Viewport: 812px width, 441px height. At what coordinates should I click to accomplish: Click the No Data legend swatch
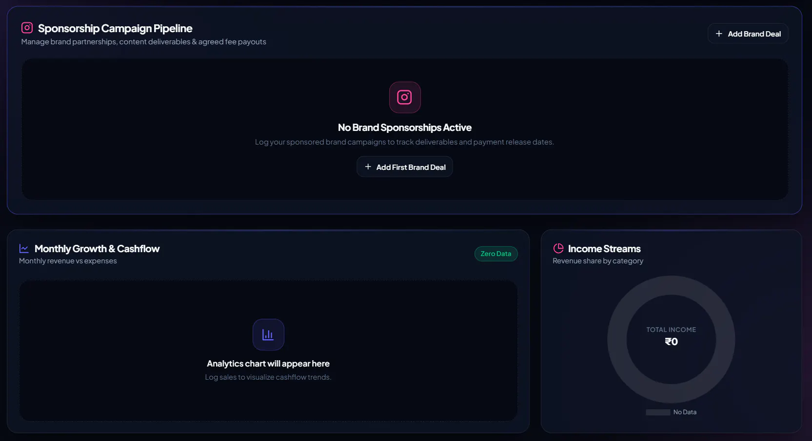coord(658,412)
